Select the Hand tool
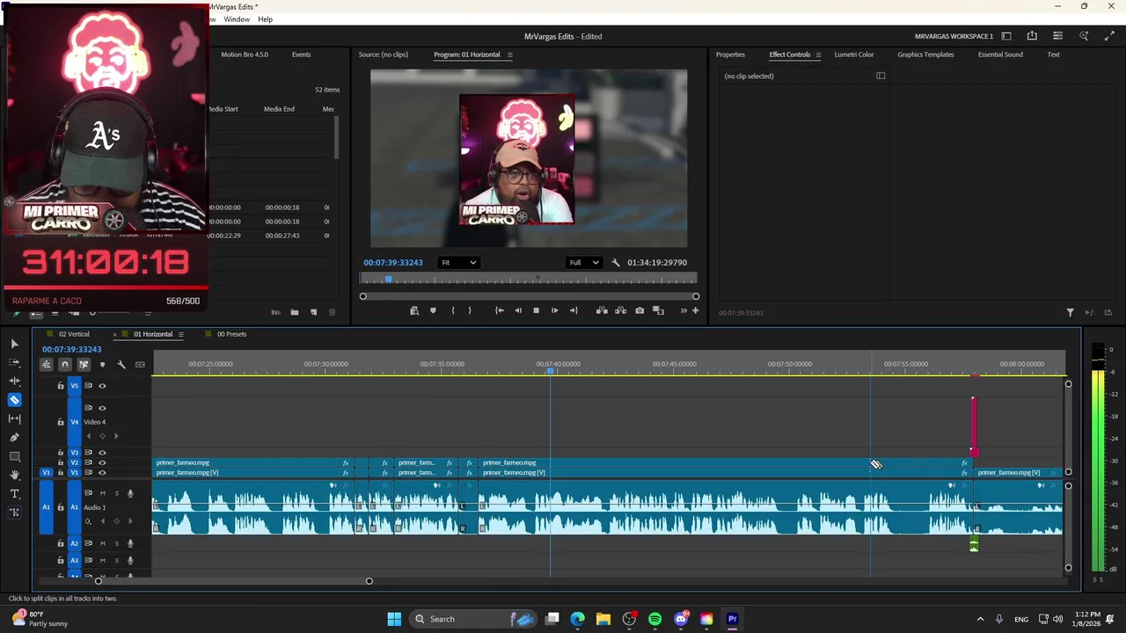This screenshot has width=1126, height=633. (x=14, y=475)
